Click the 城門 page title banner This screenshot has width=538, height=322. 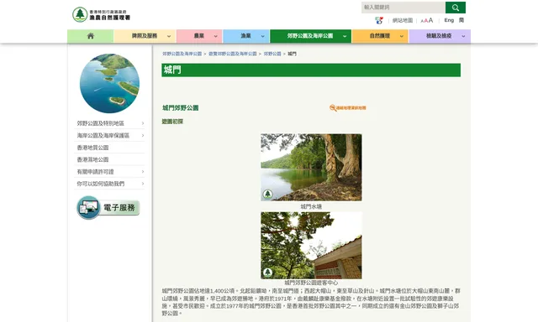click(x=311, y=70)
